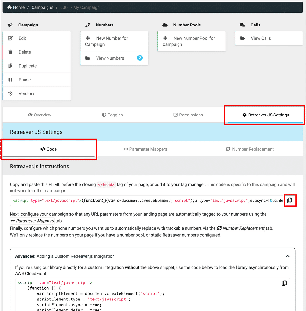Click the inline Number Replacement tab reference

(241, 228)
